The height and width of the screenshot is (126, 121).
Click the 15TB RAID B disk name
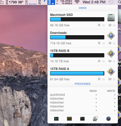pos(60,51)
